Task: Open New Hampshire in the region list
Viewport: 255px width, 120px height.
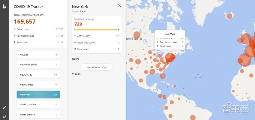Action: pos(38,65)
